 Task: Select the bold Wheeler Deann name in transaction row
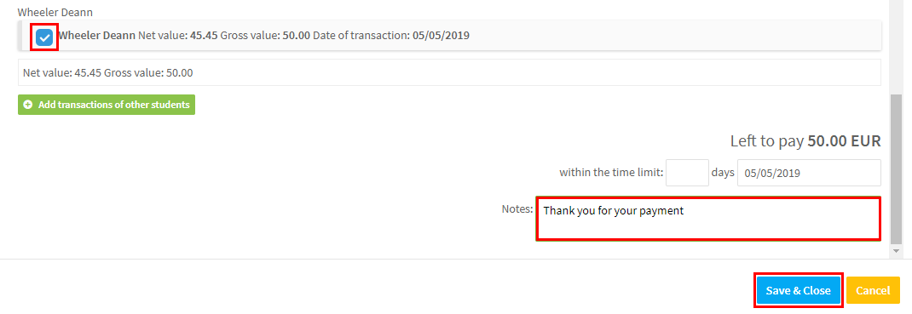click(x=96, y=36)
